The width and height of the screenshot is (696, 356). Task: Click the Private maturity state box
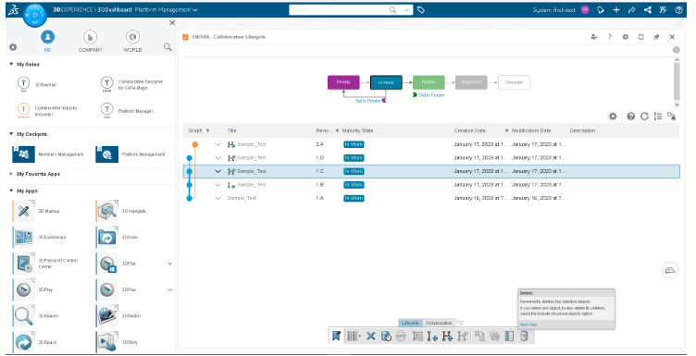click(x=343, y=82)
